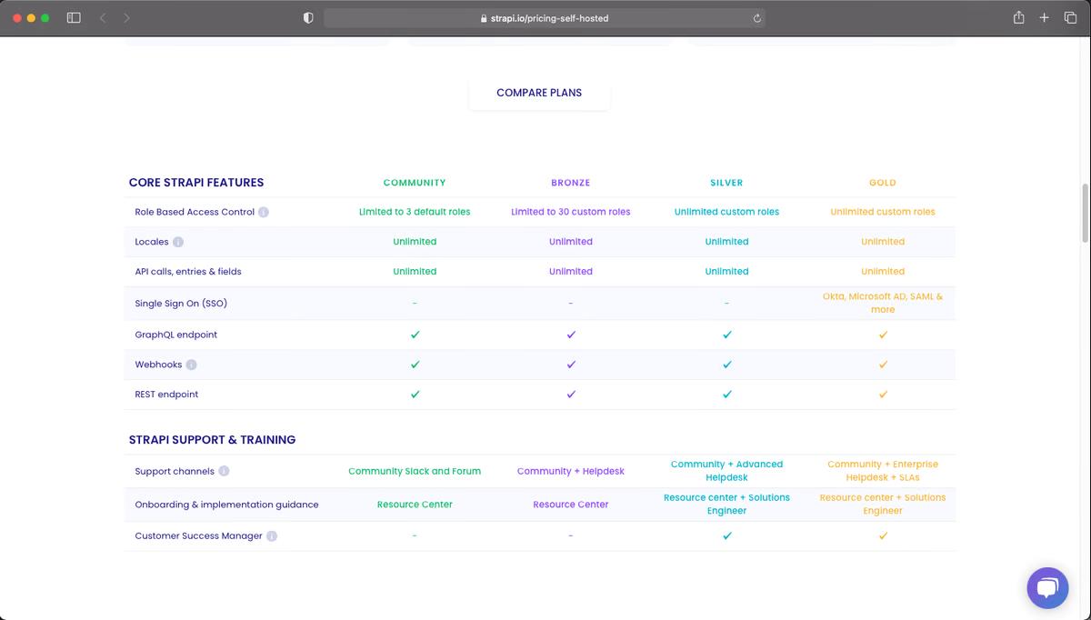Click info icon next to Webhooks
Screen dimensions: 1091x620
click(191, 365)
